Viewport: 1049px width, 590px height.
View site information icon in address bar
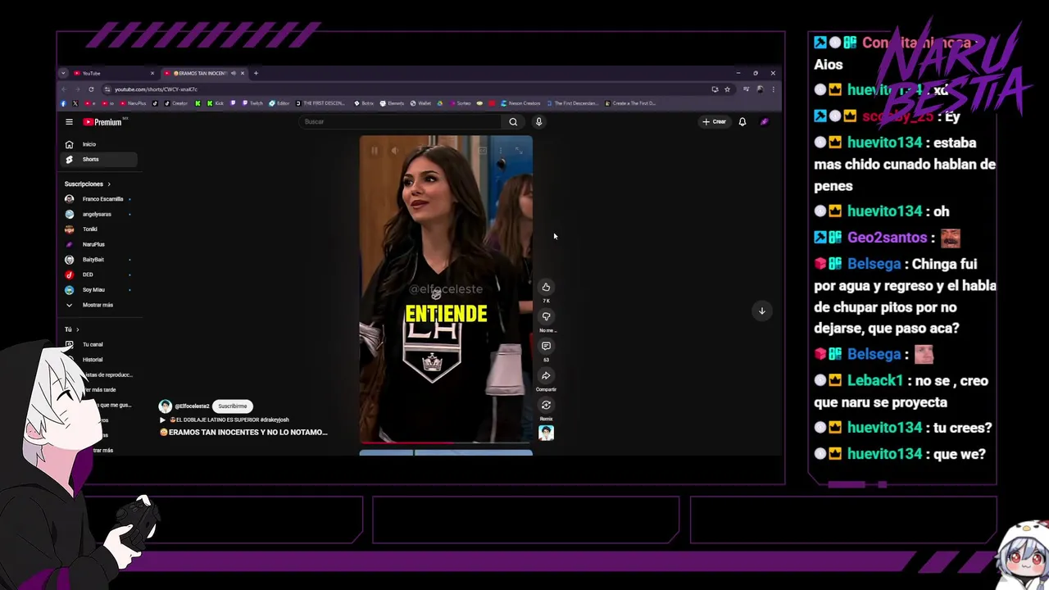tap(107, 88)
